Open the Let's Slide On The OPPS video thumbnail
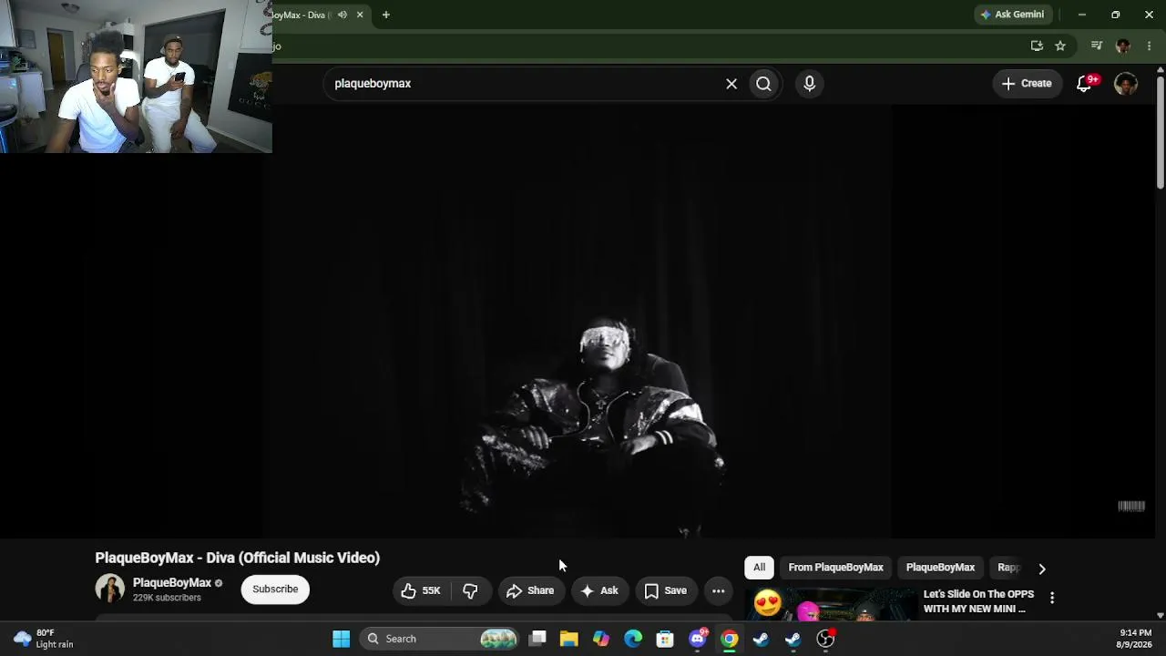 coord(832,604)
